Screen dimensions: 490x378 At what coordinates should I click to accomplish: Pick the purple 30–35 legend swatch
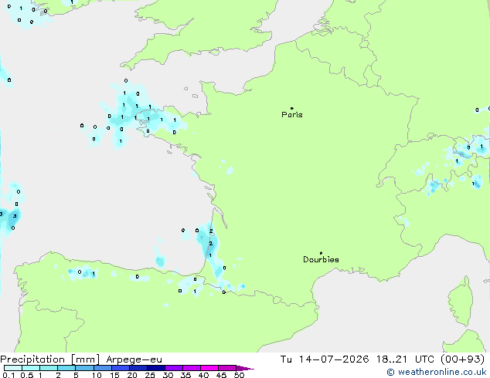click(x=174, y=368)
